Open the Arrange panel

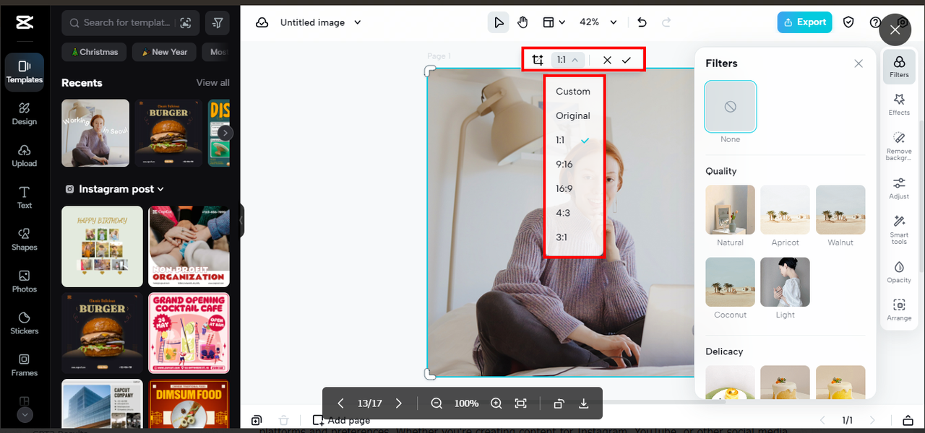coord(899,309)
